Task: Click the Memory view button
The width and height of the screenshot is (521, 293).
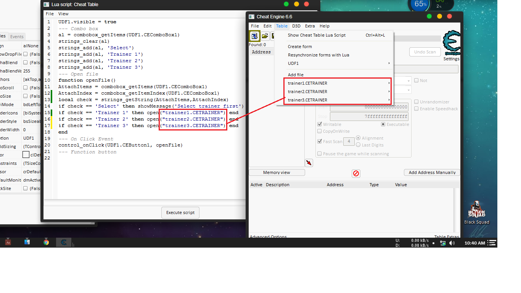Action: [277, 172]
